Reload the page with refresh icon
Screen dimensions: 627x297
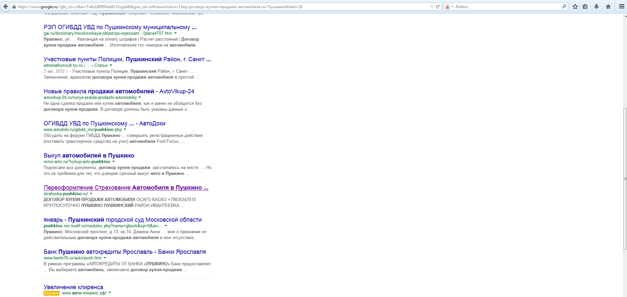coord(437,7)
